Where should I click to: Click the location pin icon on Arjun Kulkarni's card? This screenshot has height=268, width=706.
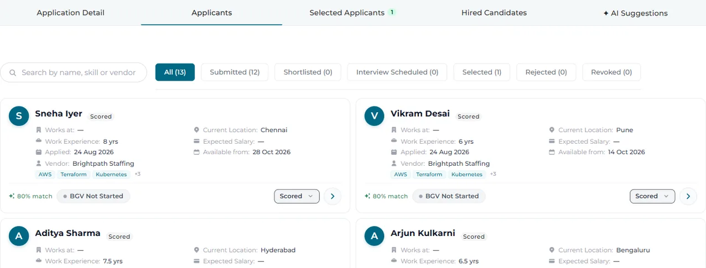[x=552, y=250]
